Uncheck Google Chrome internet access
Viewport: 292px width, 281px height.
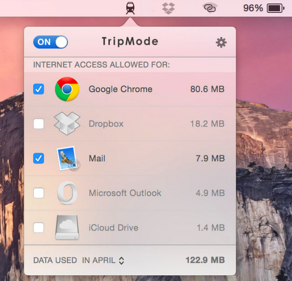click(x=38, y=89)
